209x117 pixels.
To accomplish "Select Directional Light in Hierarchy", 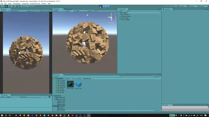I will [x=126, y=16].
